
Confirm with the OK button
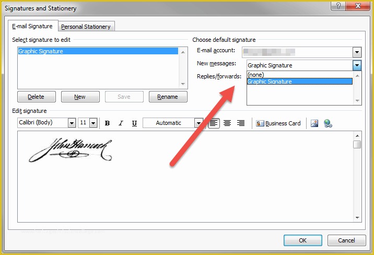pyautogui.click(x=302, y=240)
